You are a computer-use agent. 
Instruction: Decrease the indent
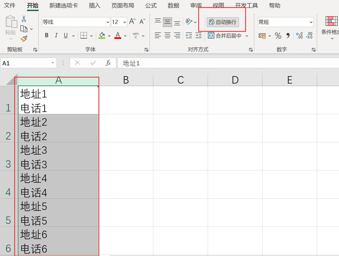[189, 35]
